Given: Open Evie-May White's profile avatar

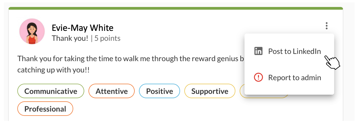Looking at the screenshot, I should click(x=32, y=31).
